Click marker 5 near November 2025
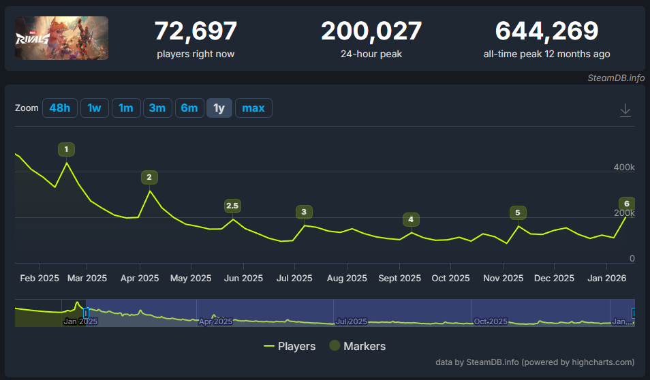Image resolution: width=650 pixels, height=380 pixels. point(518,212)
